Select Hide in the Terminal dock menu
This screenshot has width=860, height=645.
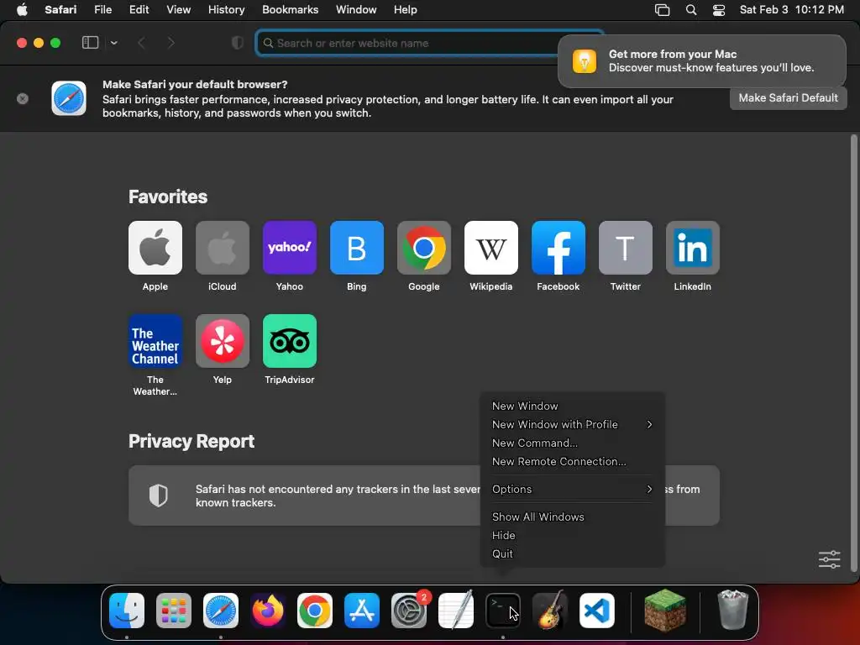pos(572,535)
